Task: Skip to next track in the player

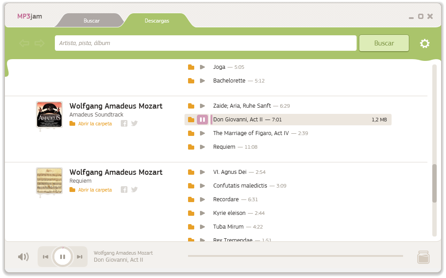Action: click(80, 256)
